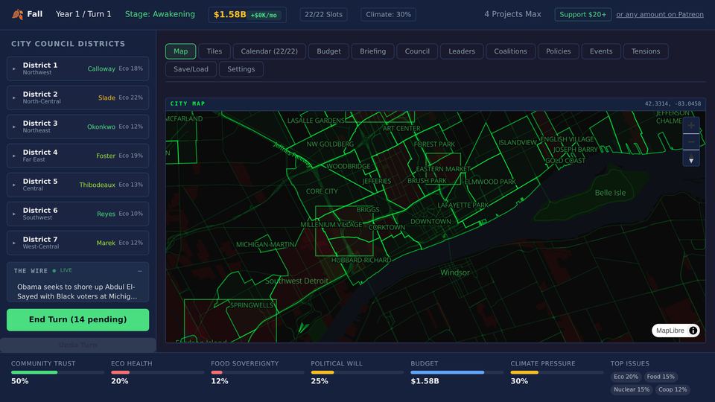Click the Windsor label on map
This screenshot has height=402, width=715.
[x=454, y=272]
